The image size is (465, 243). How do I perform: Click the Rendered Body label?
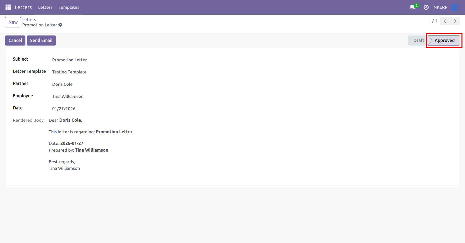point(28,120)
